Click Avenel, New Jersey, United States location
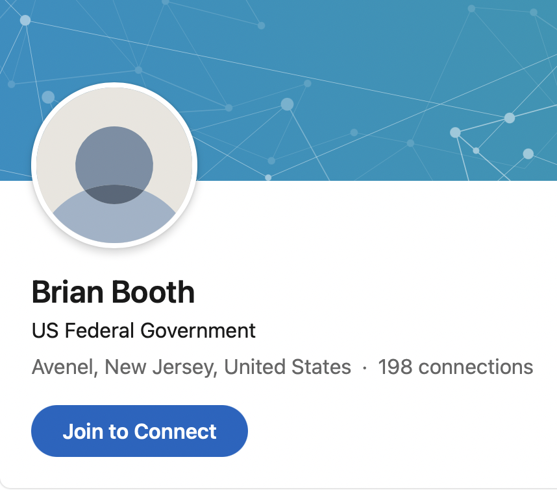The width and height of the screenshot is (557, 490). [191, 367]
